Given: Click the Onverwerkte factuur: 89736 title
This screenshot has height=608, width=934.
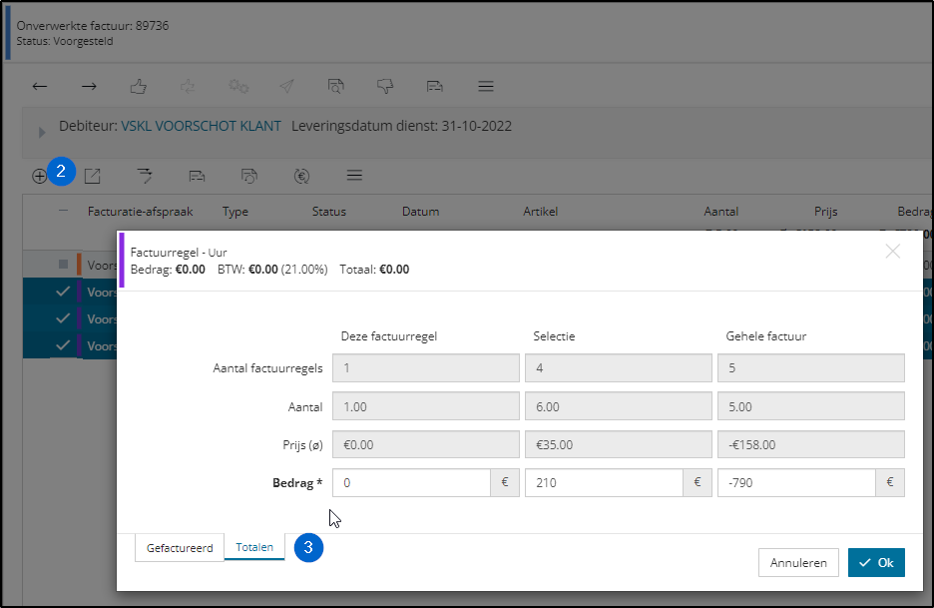Looking at the screenshot, I should [x=93, y=26].
